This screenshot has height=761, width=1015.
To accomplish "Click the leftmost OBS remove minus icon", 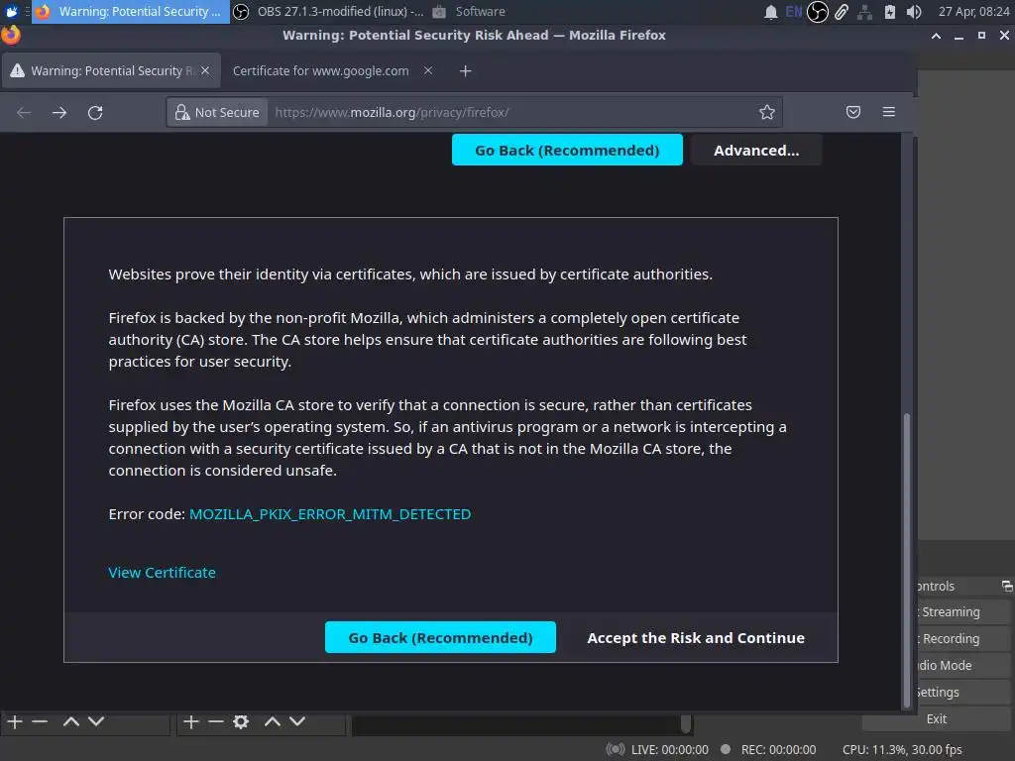I will tap(40, 721).
